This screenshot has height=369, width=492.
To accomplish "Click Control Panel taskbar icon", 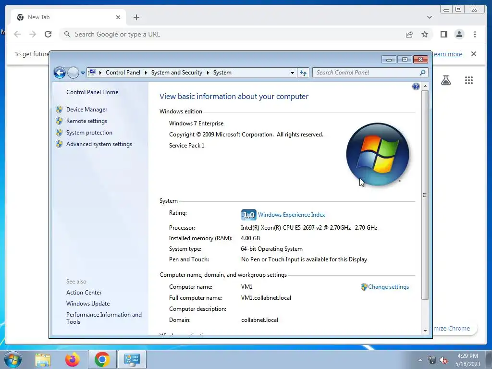I will pyautogui.click(x=132, y=359).
